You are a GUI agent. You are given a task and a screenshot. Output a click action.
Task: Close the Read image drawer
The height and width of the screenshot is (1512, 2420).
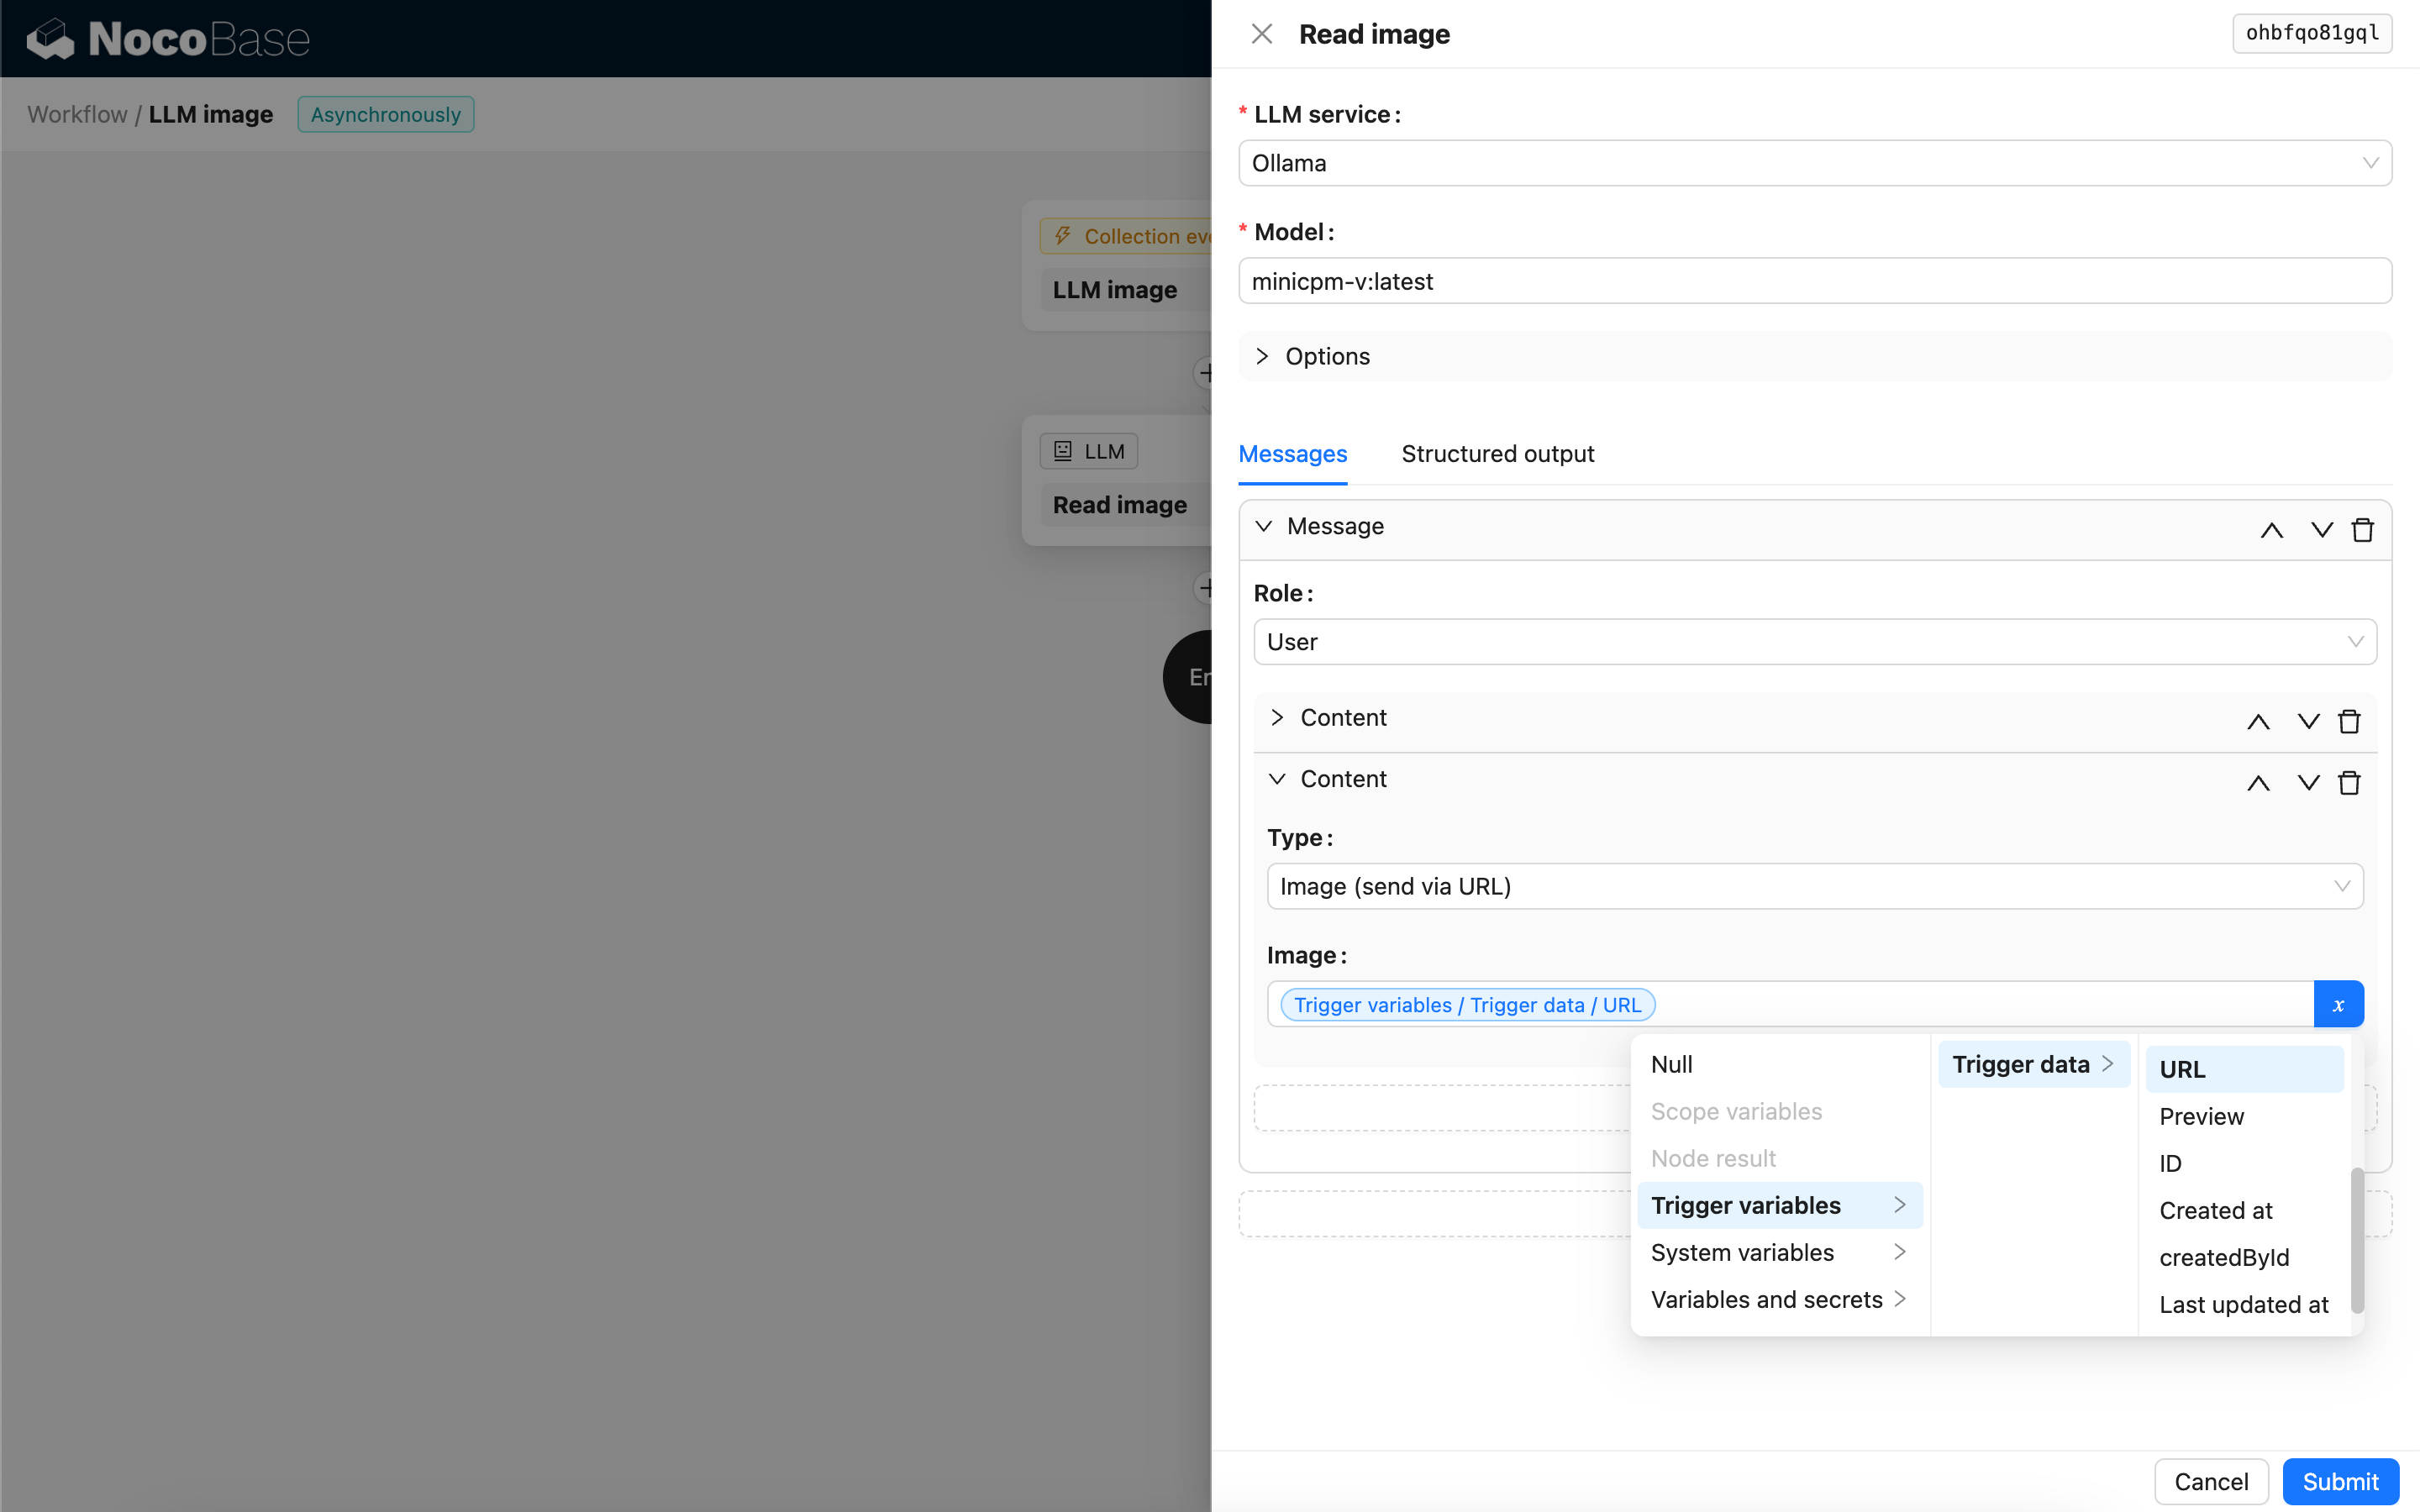tap(1261, 34)
